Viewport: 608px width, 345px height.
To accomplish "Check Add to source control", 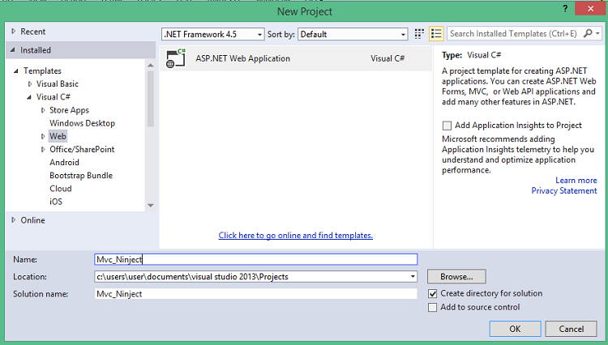I will tap(432, 307).
